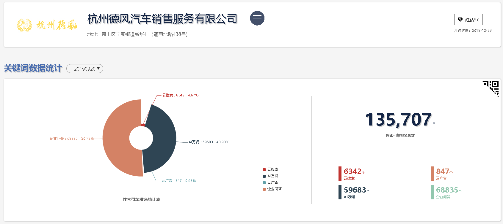Click the 开通时间: 2018-12-29 text

(x=473, y=31)
